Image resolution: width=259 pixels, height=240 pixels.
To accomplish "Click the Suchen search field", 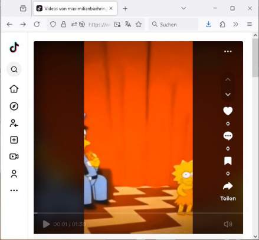I will point(173,24).
